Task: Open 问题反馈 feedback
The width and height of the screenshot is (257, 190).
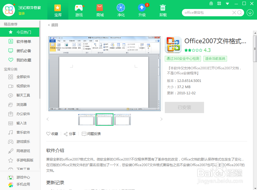Action: coord(91,134)
